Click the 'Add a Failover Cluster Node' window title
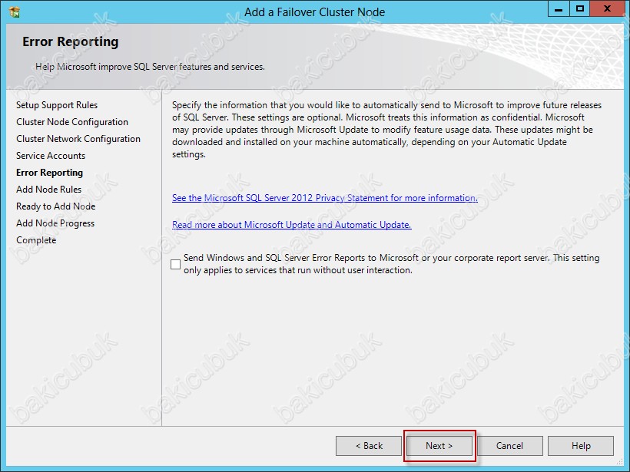Screen dimensions: 630x472 pyautogui.click(x=314, y=12)
